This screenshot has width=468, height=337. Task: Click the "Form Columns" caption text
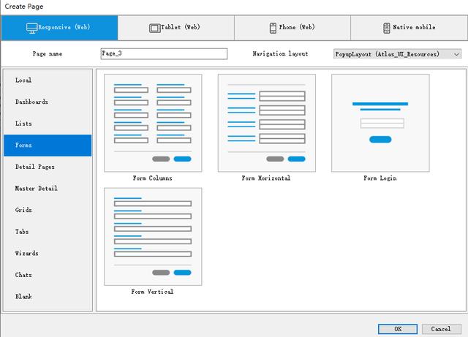click(153, 178)
